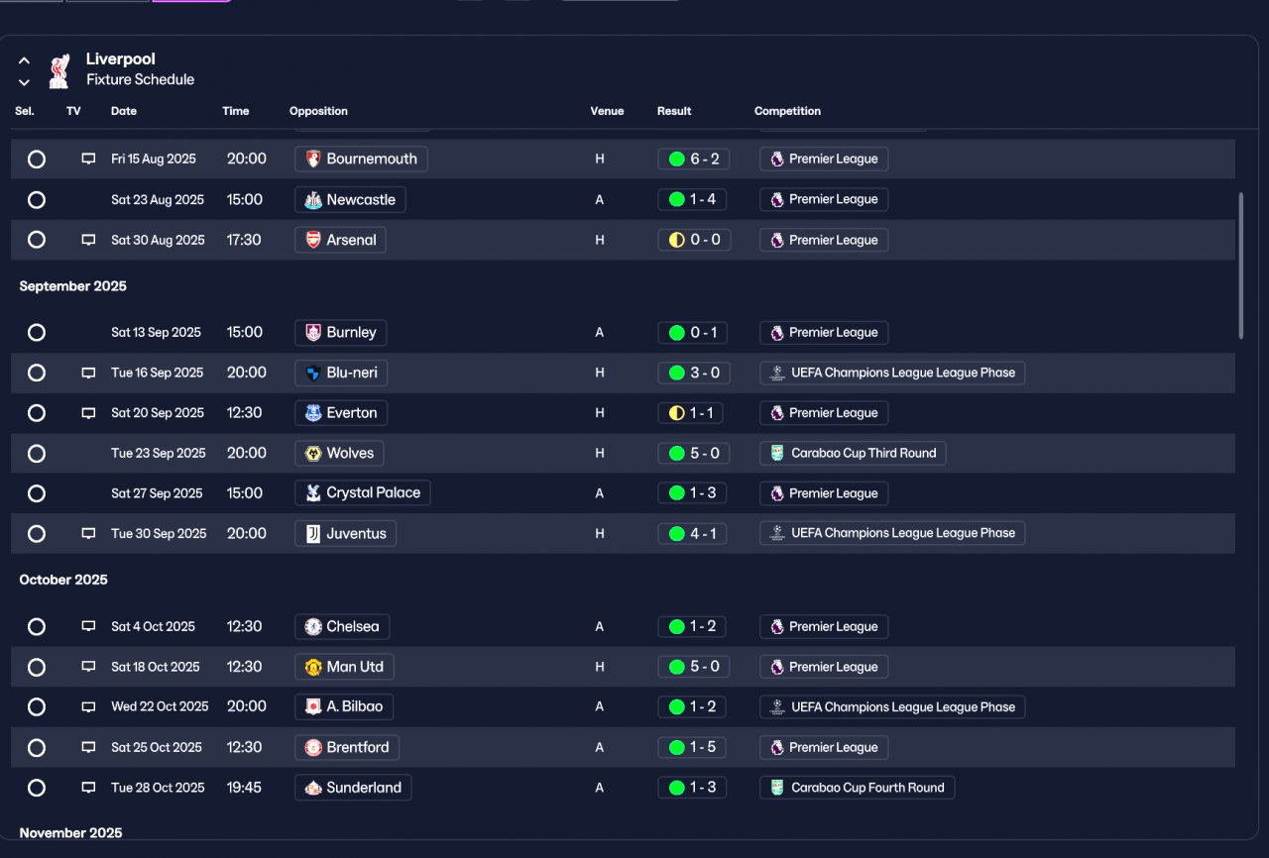
Task: Click TV broadcast icon for Bournemouth match
Action: click(x=88, y=159)
